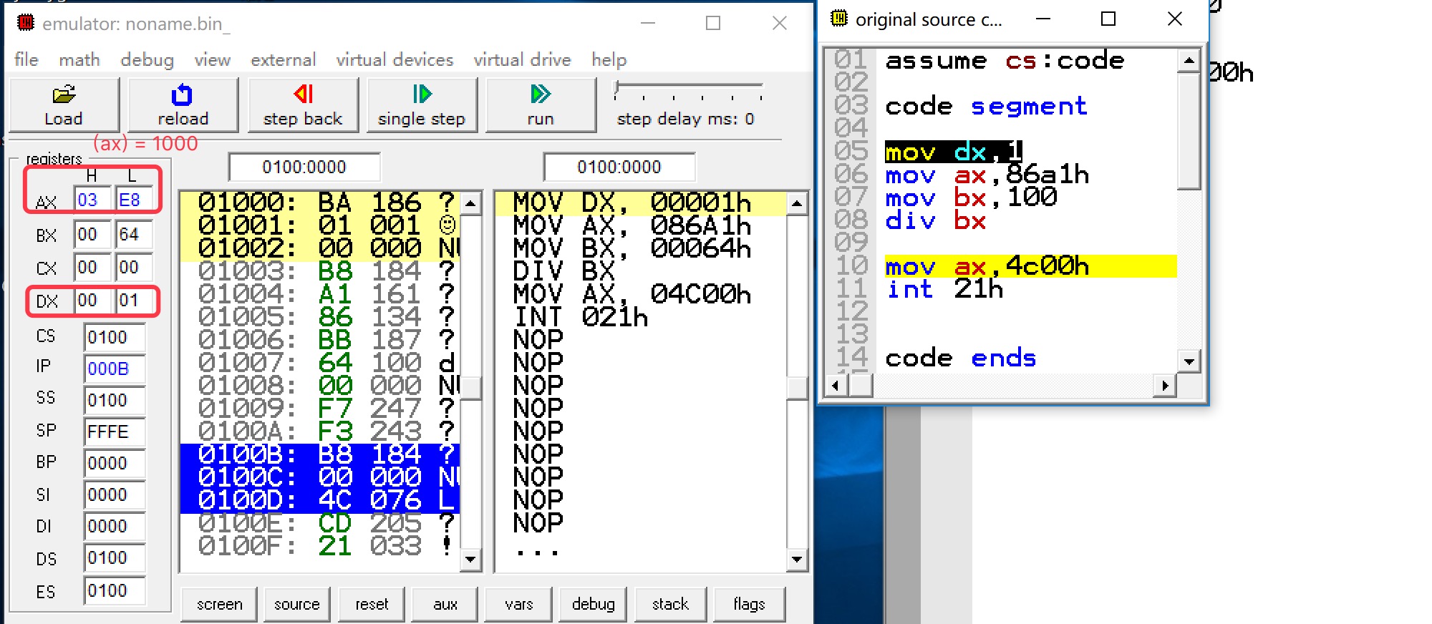Click source line 'mov bx,100'
Image resolution: width=1432 pixels, height=624 pixels.
(x=971, y=198)
